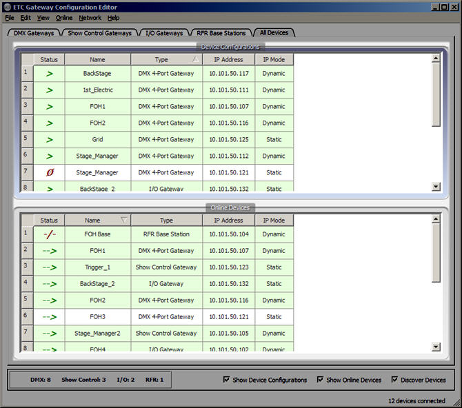Screen dimensions: 462x408
Task: Toggle Discover Devices checkbox
Action: 394,380
